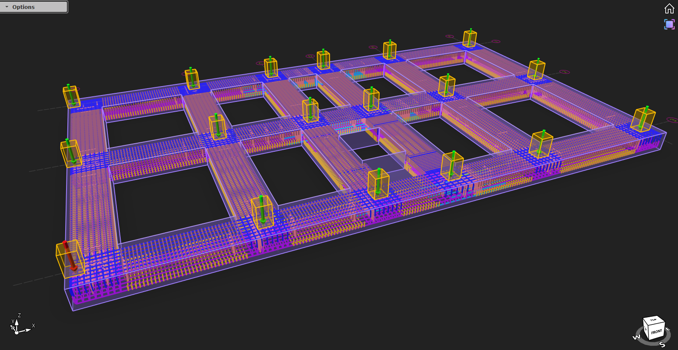Click the purple zoom-to-fit icon

(x=669, y=24)
